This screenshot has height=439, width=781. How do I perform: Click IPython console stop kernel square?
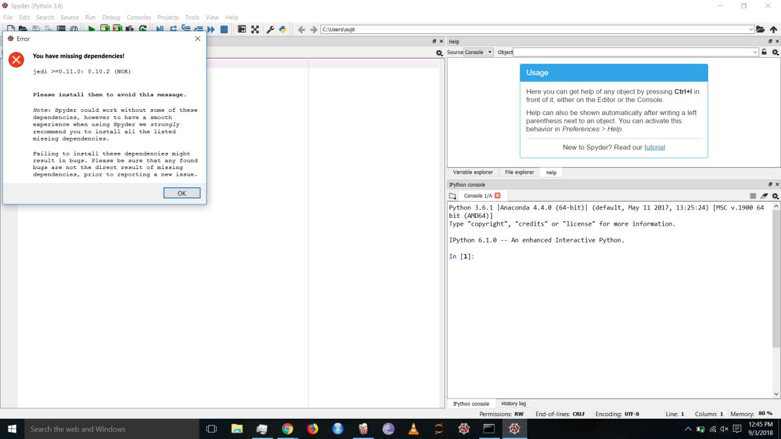point(753,196)
